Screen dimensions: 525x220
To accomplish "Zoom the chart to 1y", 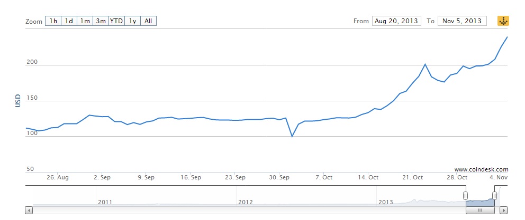I will coord(133,21).
